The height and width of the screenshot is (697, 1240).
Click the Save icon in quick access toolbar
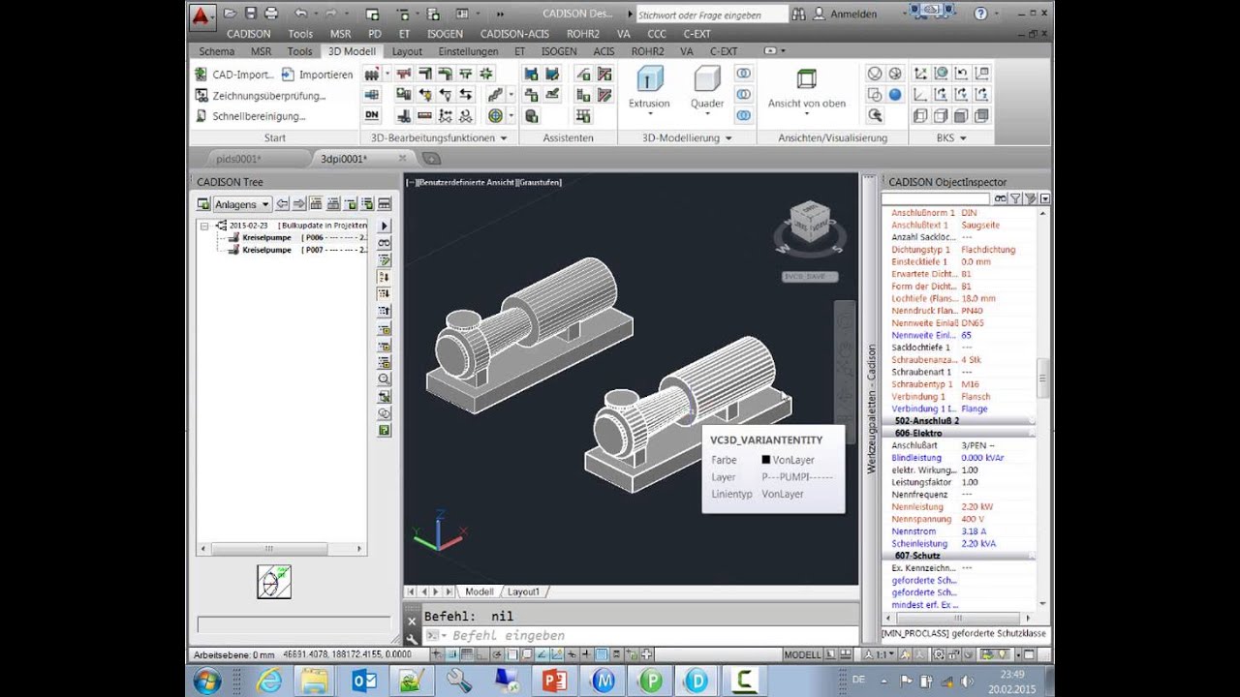(251, 14)
